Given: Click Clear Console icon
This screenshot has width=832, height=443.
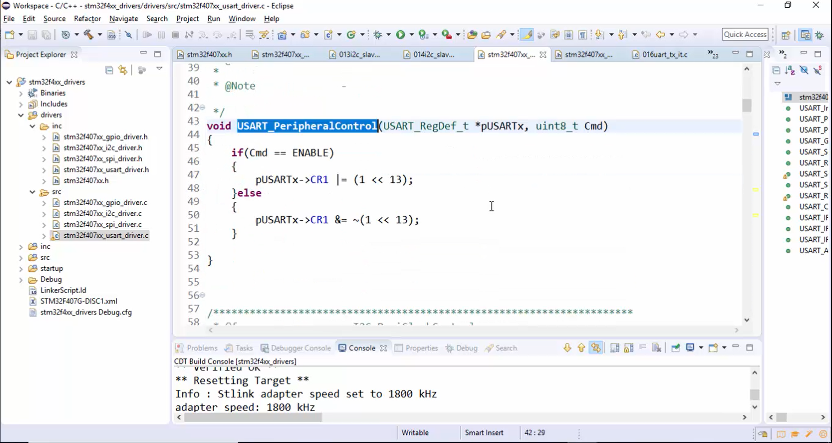Looking at the screenshot, I should [656, 348].
